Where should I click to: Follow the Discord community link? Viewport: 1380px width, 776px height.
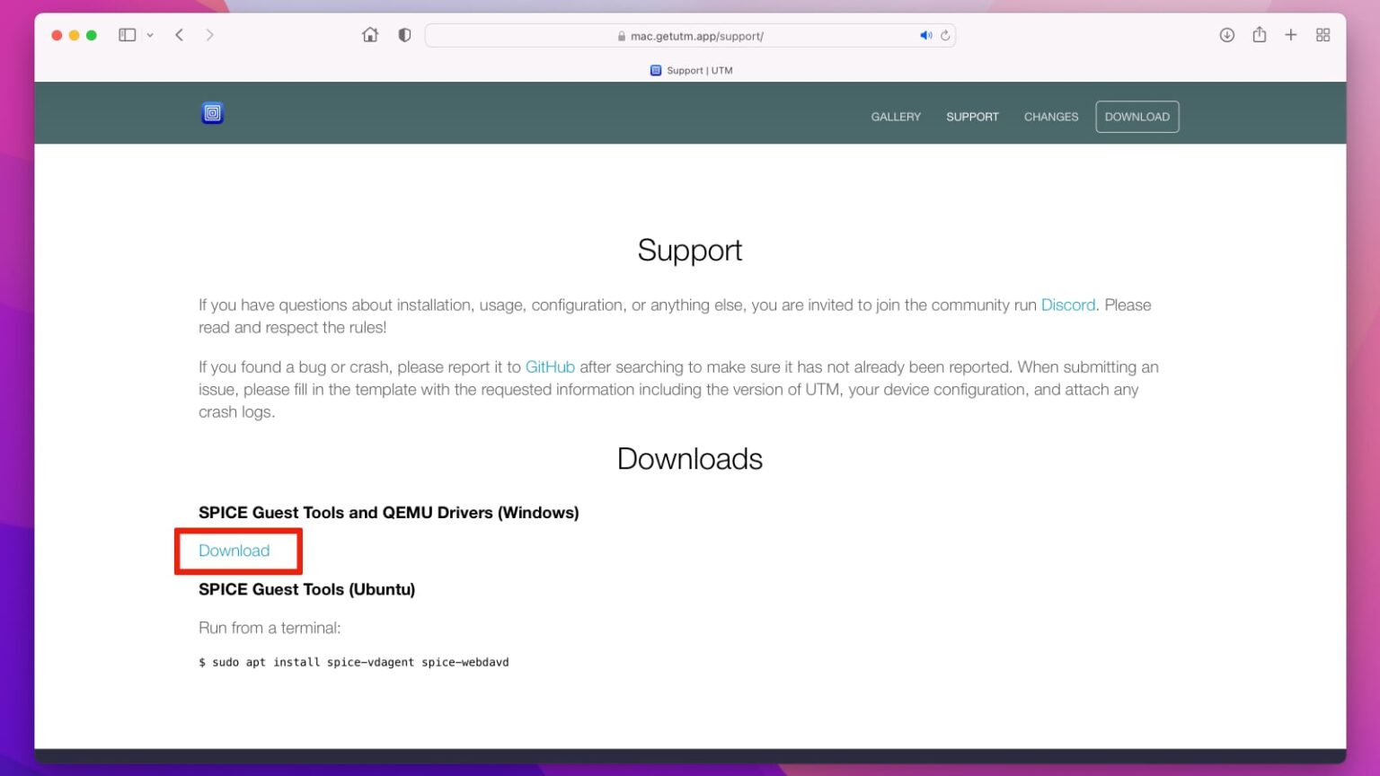(x=1067, y=305)
